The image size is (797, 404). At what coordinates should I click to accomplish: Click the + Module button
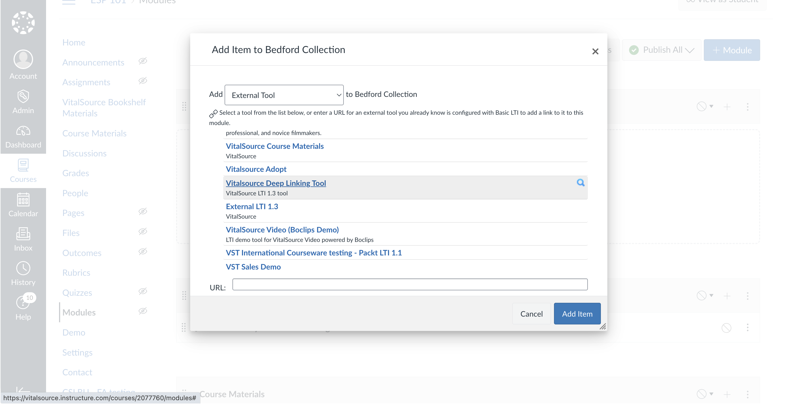click(x=732, y=50)
